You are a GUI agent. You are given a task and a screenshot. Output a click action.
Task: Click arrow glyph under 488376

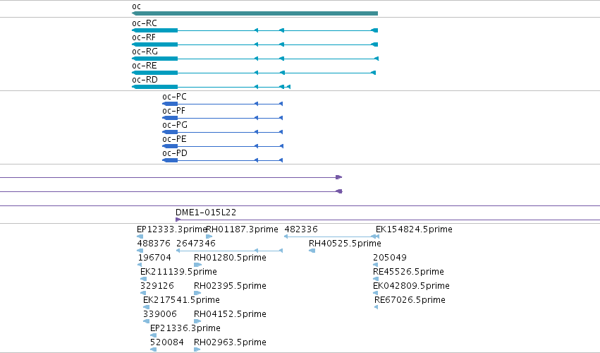pyautogui.click(x=140, y=251)
